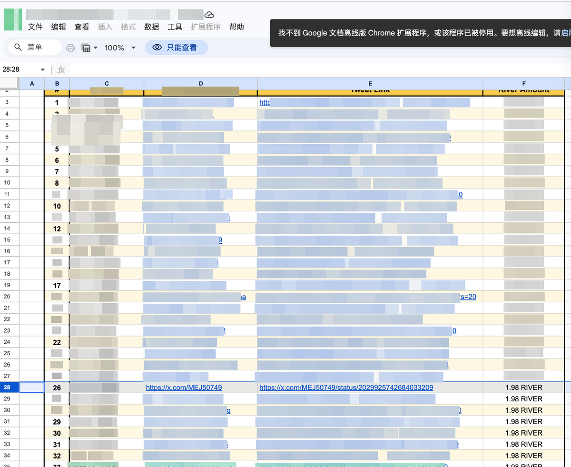Image resolution: width=571 pixels, height=467 pixels.
Task: Expand the filter views dropdown arrow
Action: click(96, 48)
